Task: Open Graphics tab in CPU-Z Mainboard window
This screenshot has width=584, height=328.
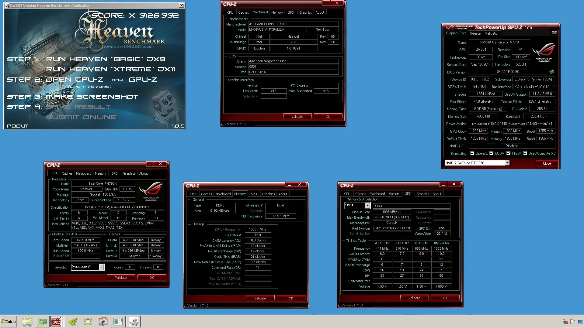Action: [x=305, y=12]
